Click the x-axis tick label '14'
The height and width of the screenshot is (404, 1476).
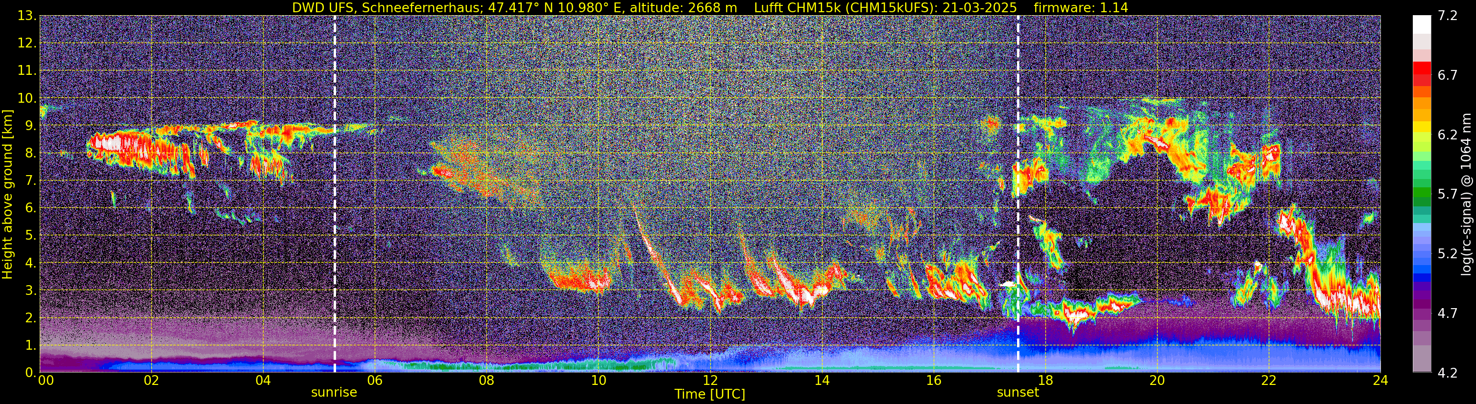point(822,381)
